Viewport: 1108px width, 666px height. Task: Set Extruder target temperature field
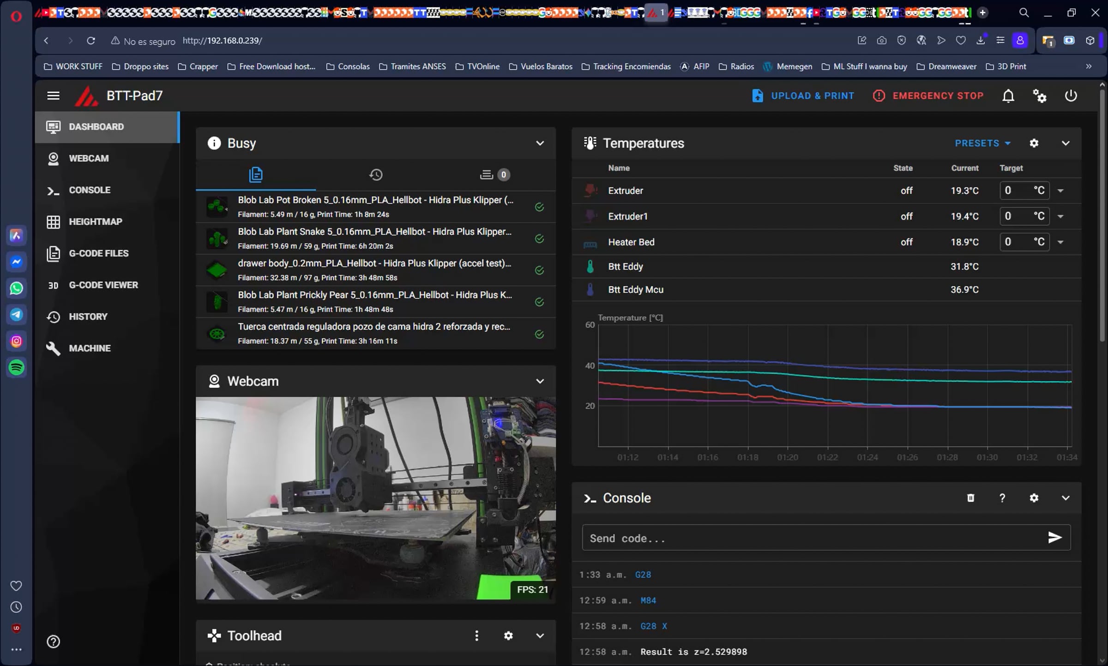click(1024, 191)
